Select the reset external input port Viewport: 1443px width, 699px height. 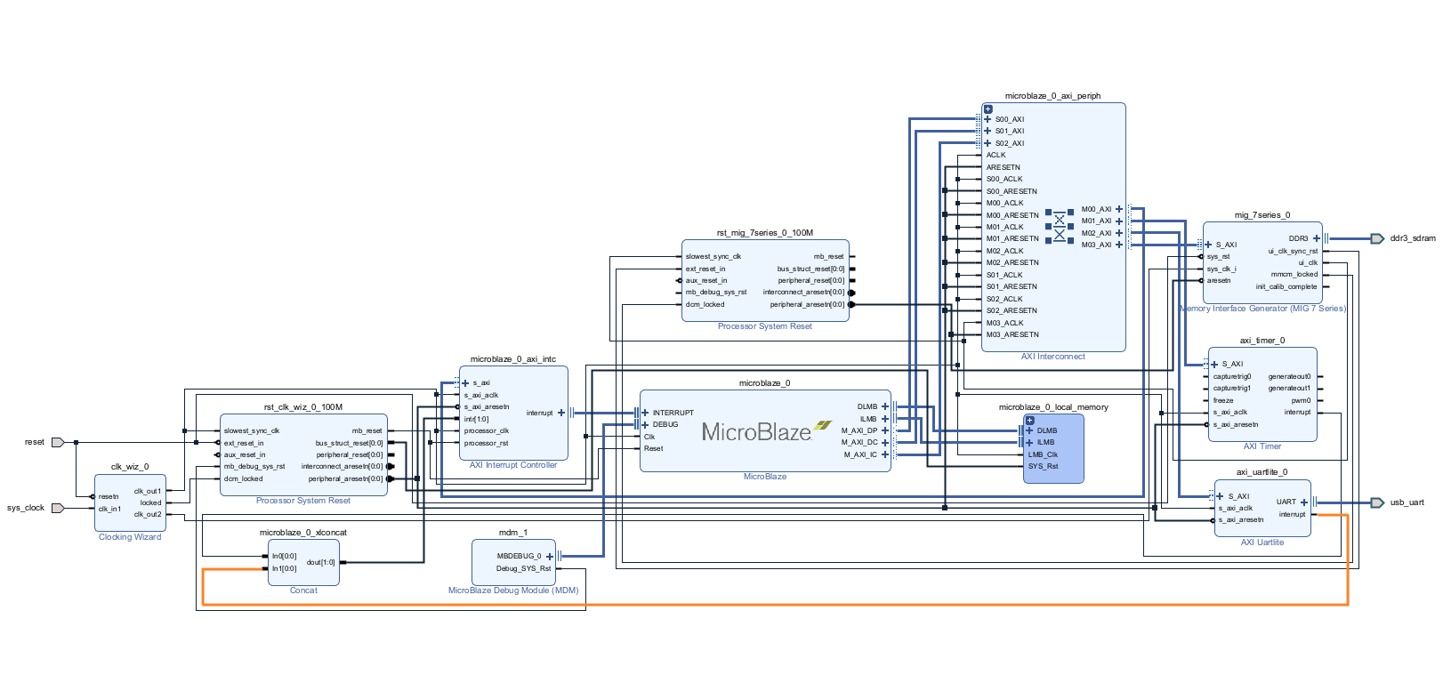click(58, 442)
